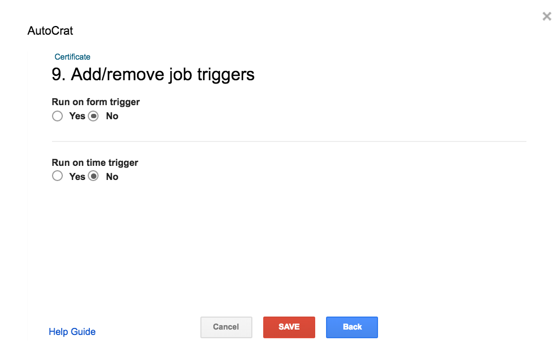
Task: Click the Yes label under form trigger
Action: (77, 116)
